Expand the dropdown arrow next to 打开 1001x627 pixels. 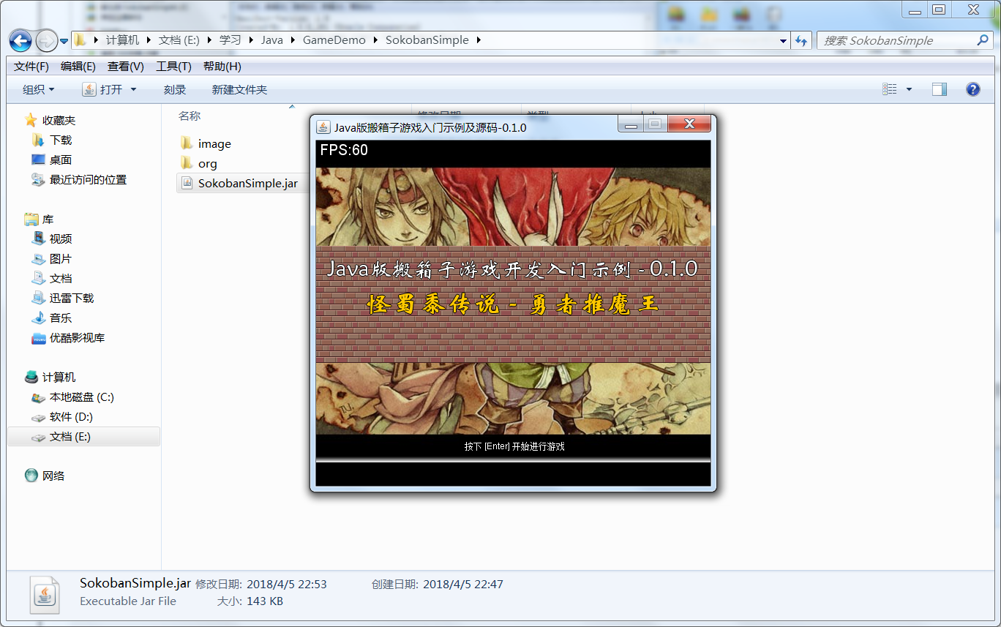pyautogui.click(x=133, y=89)
